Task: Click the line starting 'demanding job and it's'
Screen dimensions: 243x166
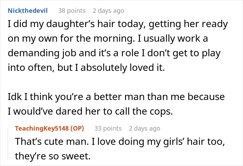Action: pos(114,53)
